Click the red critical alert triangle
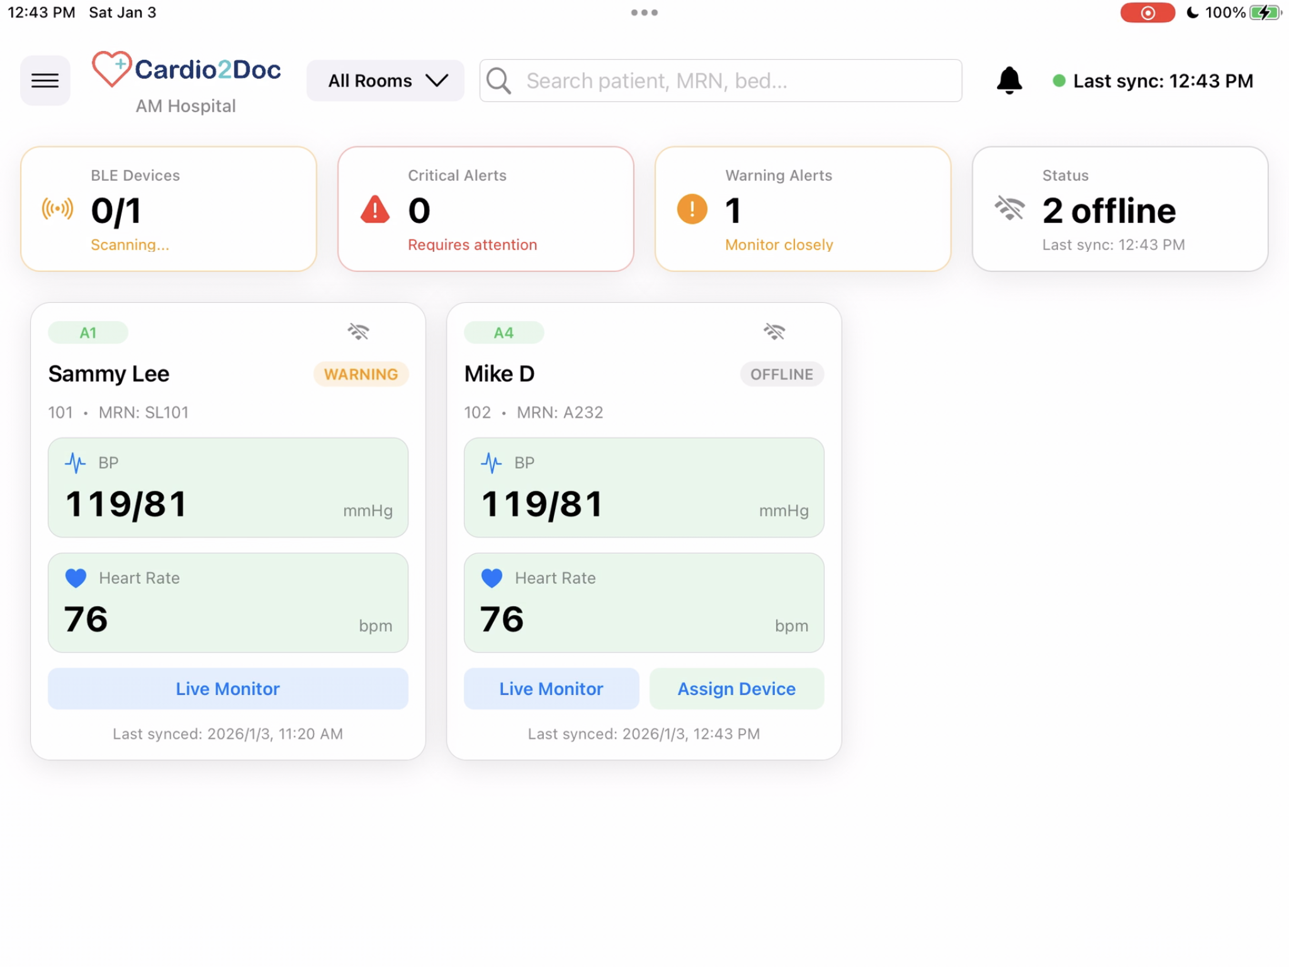This screenshot has width=1289, height=967. coord(375,210)
